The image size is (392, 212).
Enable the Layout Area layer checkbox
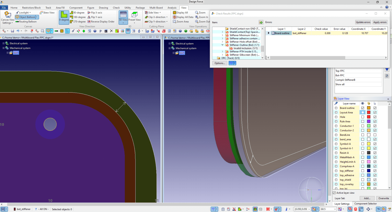point(363,112)
